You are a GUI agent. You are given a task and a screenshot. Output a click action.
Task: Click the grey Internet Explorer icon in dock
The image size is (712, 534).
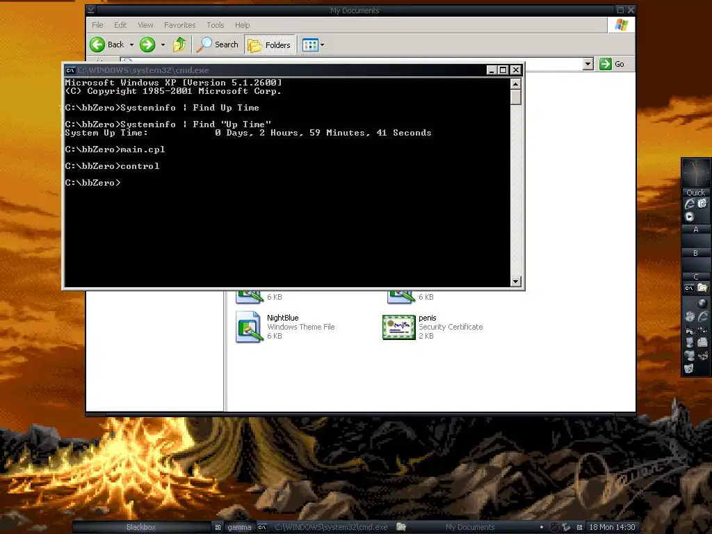(702, 316)
